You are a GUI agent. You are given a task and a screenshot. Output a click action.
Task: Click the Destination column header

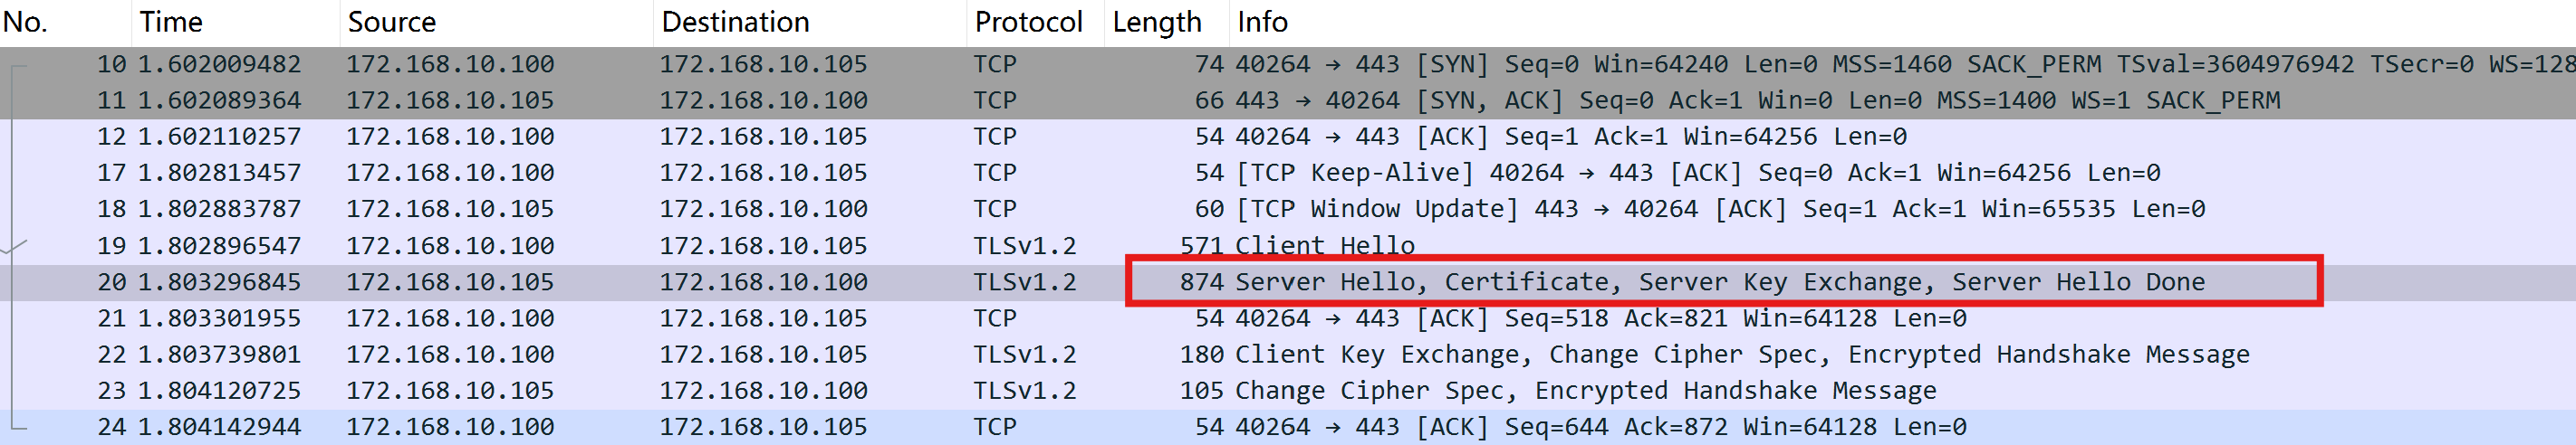(735, 22)
